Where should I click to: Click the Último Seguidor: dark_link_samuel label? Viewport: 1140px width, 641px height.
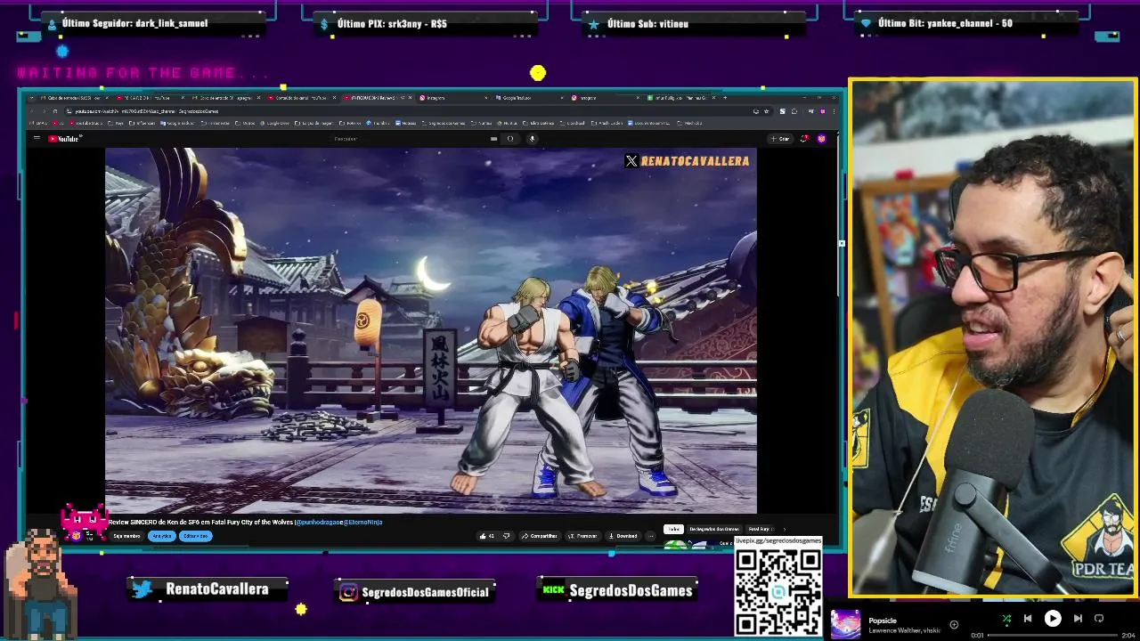[x=134, y=23]
